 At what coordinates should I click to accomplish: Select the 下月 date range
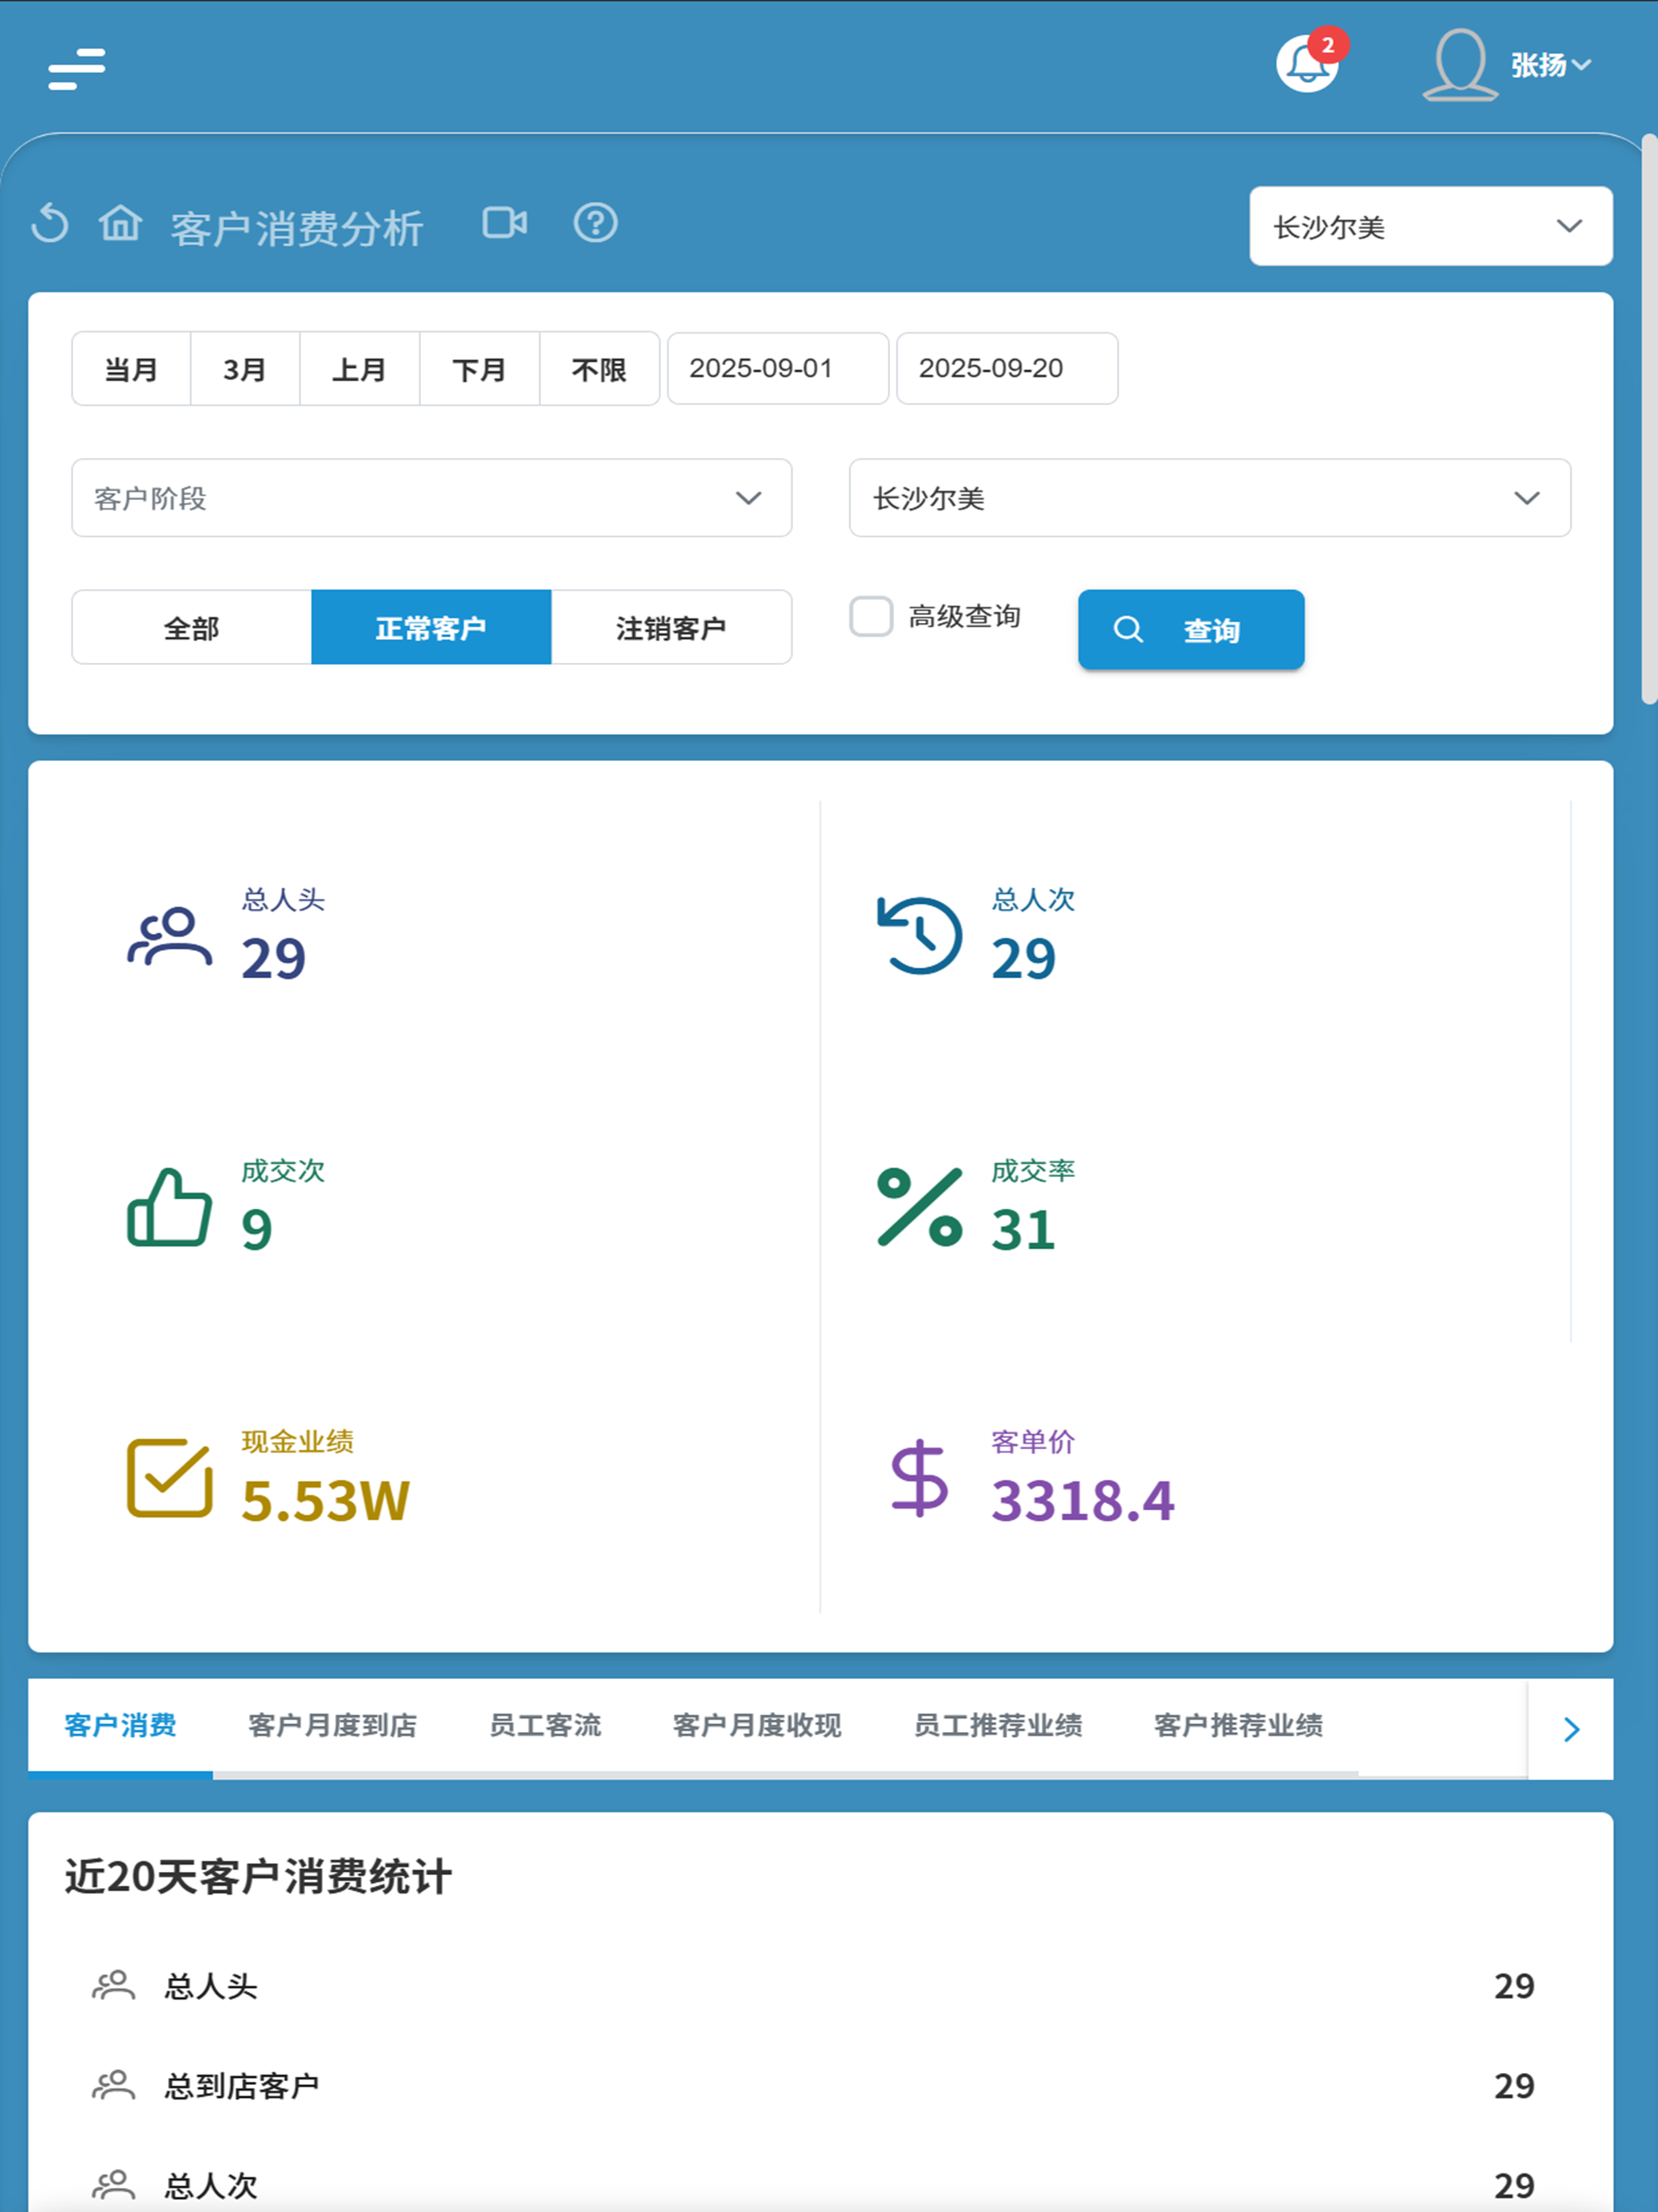(480, 369)
